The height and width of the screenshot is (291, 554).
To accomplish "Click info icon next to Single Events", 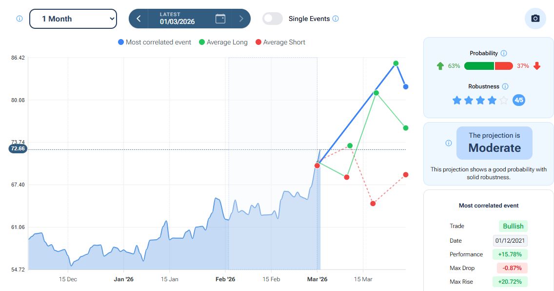I will [x=336, y=19].
